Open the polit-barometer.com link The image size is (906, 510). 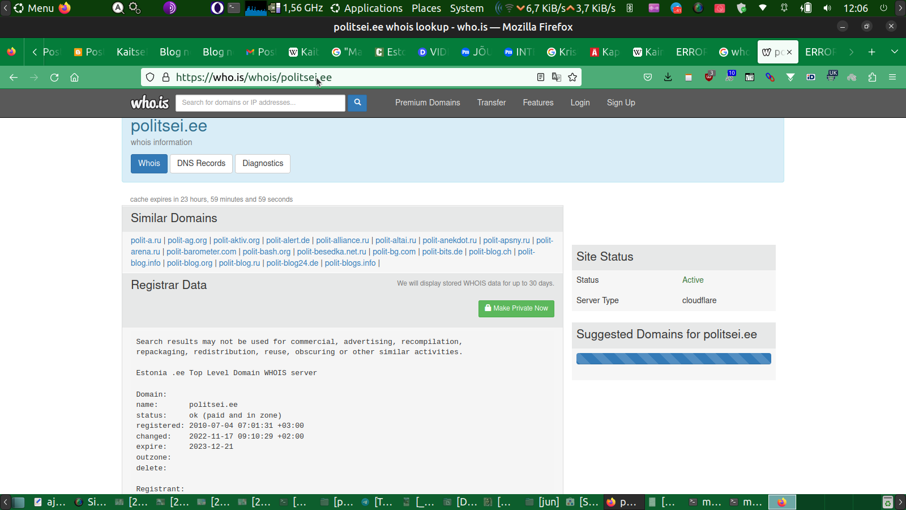[x=202, y=252]
